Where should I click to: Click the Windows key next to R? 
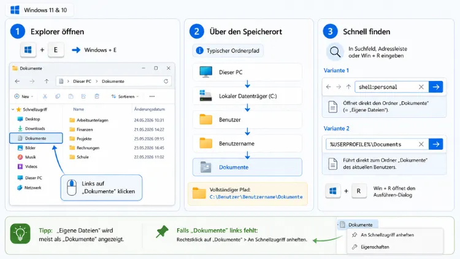pyautogui.click(x=332, y=191)
